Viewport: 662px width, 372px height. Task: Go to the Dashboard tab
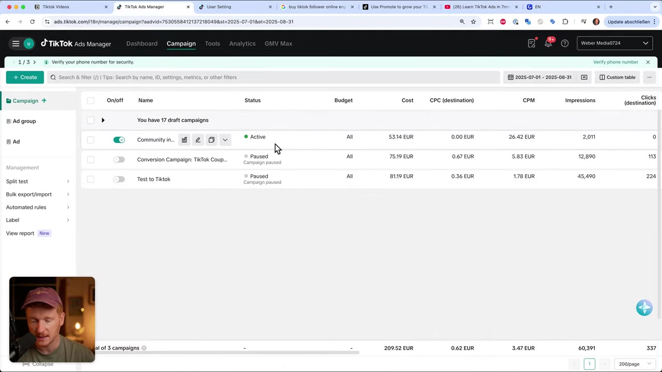(142, 43)
